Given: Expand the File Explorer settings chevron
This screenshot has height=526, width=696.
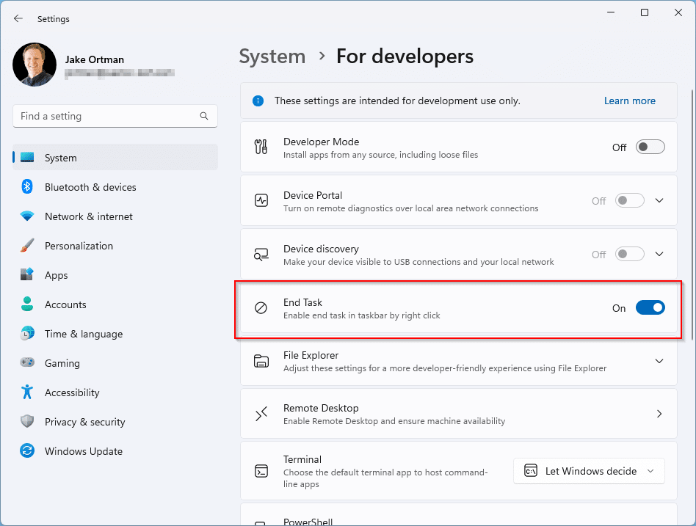Looking at the screenshot, I should 659,361.
